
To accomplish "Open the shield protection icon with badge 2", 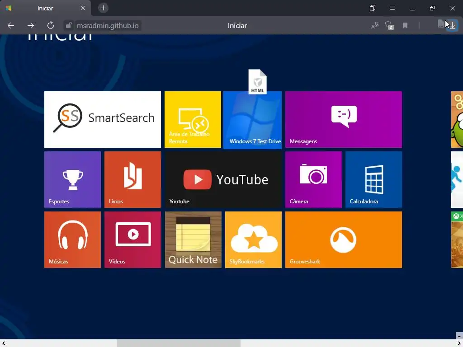I will click(x=389, y=25).
